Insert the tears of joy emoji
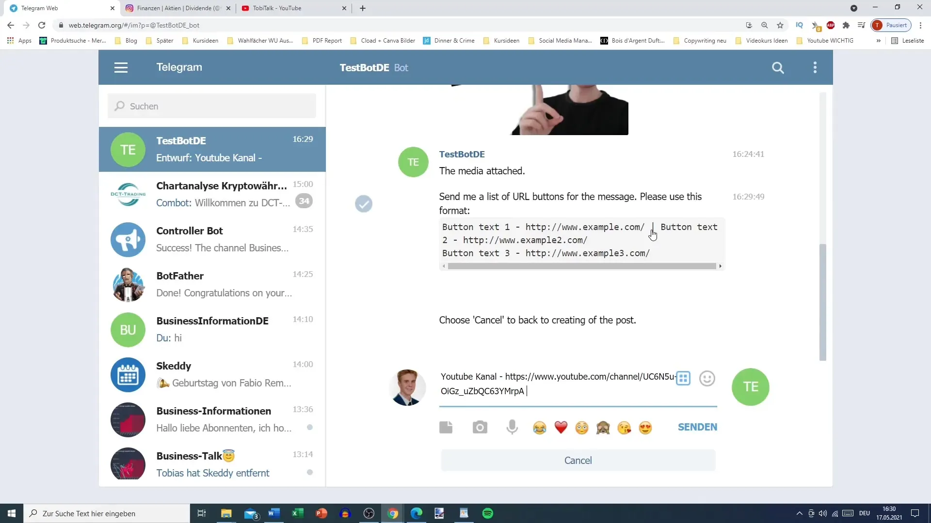The width and height of the screenshot is (931, 523). point(539,428)
